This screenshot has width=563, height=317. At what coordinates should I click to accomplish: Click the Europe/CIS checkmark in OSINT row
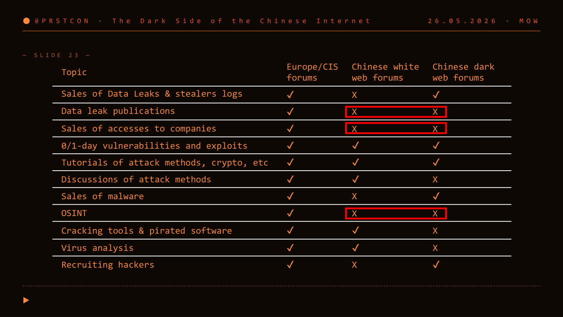coord(290,214)
